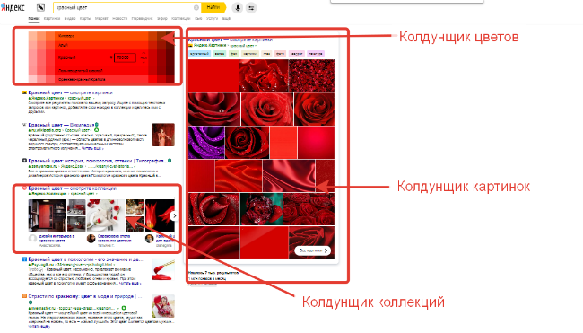Image resolution: width=583 pixels, height=333 pixels.
Task: Click author avatar of table-setting collection
Action: pos(91,239)
